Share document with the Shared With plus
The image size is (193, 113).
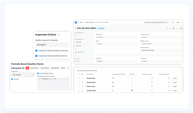pos(76,55)
